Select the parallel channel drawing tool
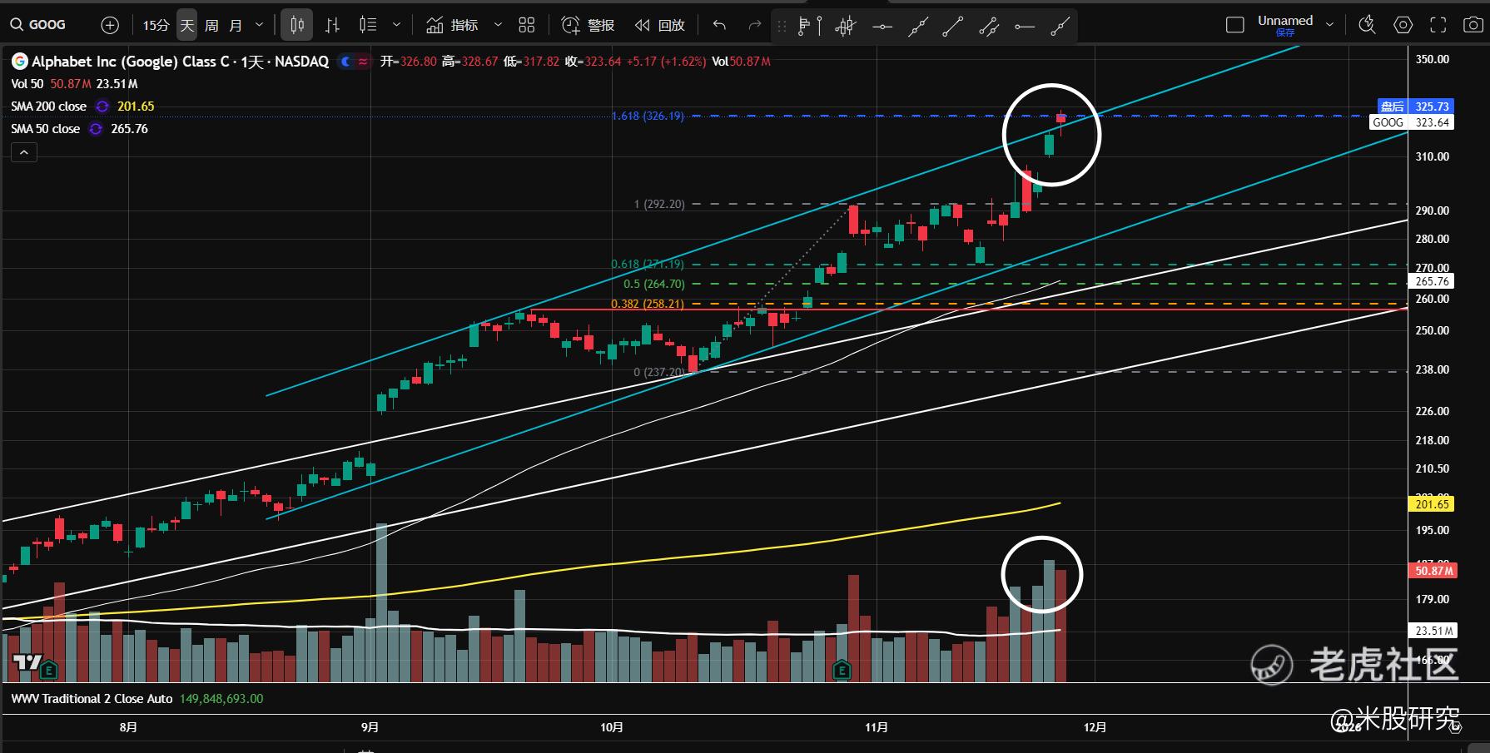The height and width of the screenshot is (753, 1490). [989, 27]
